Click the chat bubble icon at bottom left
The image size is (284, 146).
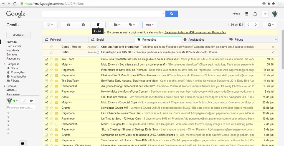(23, 144)
